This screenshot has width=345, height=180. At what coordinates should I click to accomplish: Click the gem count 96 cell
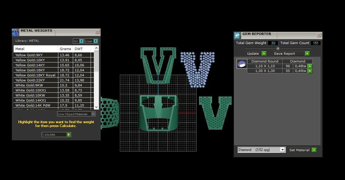[x=288, y=66]
